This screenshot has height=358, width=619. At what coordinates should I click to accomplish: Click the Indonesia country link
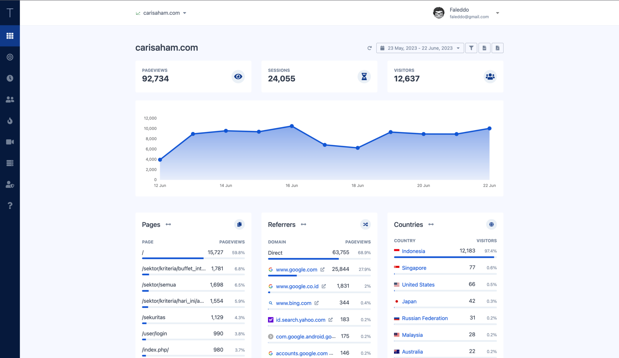(x=413, y=251)
